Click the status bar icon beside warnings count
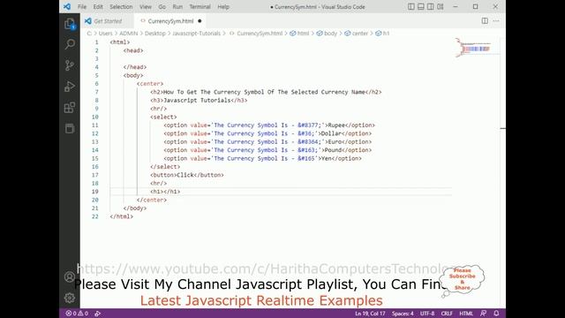The height and width of the screenshot is (318, 565). click(98, 314)
